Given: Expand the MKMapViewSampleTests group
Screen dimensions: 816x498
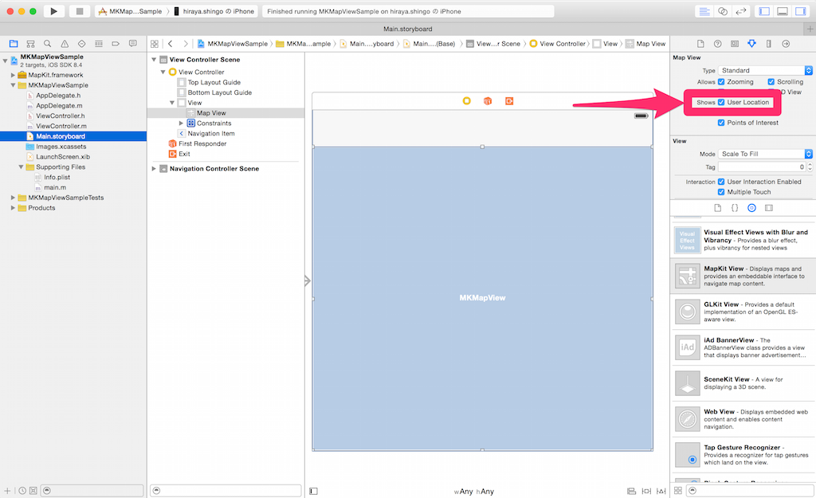Looking at the screenshot, I should click(13, 198).
